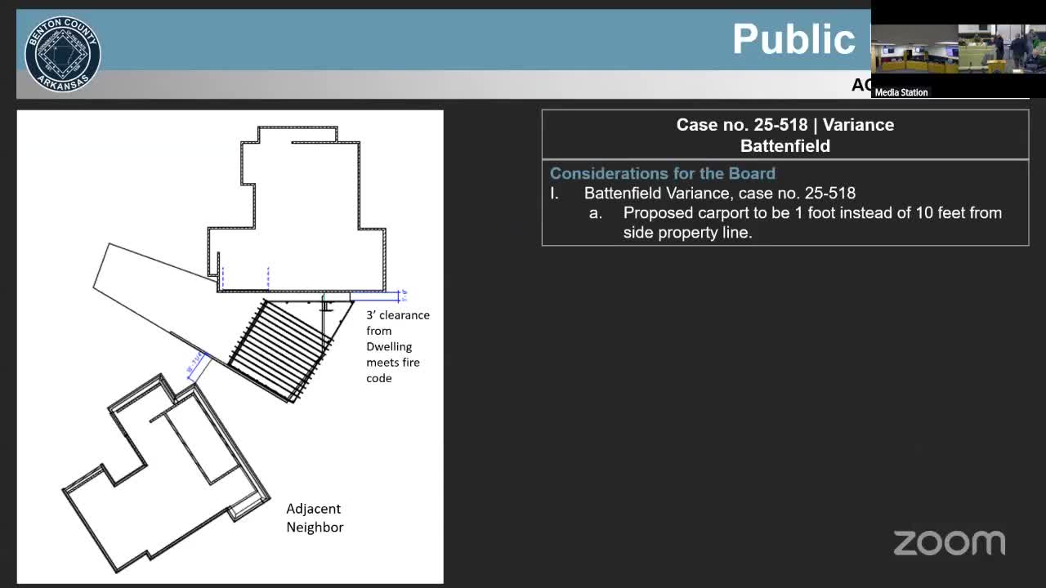Click the 'Considerations for the Board' heading
Screen dimensions: 1046x588
(x=663, y=173)
